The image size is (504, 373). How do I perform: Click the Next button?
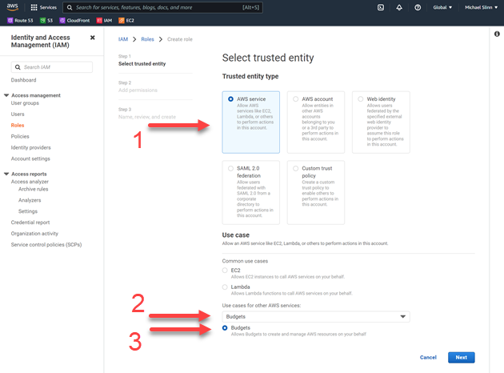tap(462, 357)
